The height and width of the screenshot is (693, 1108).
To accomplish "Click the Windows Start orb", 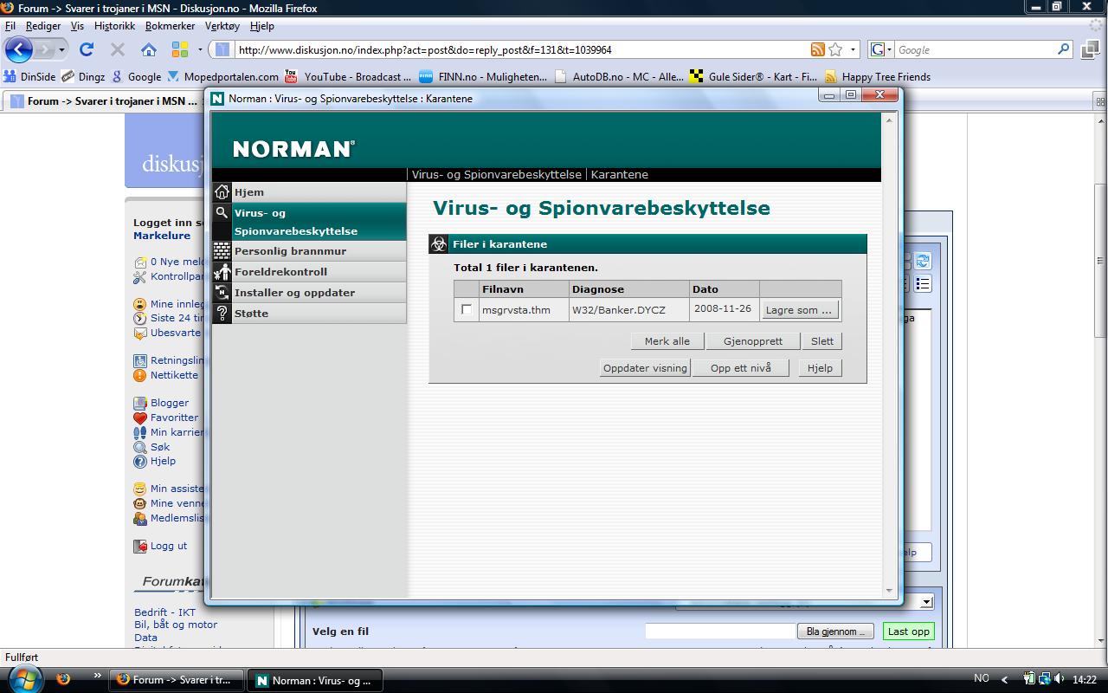I will pyautogui.click(x=24, y=679).
